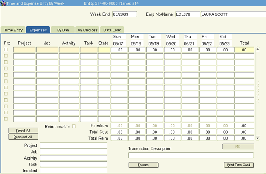
Task: Enable the Reimbursable checkbox
Action: coord(74,126)
